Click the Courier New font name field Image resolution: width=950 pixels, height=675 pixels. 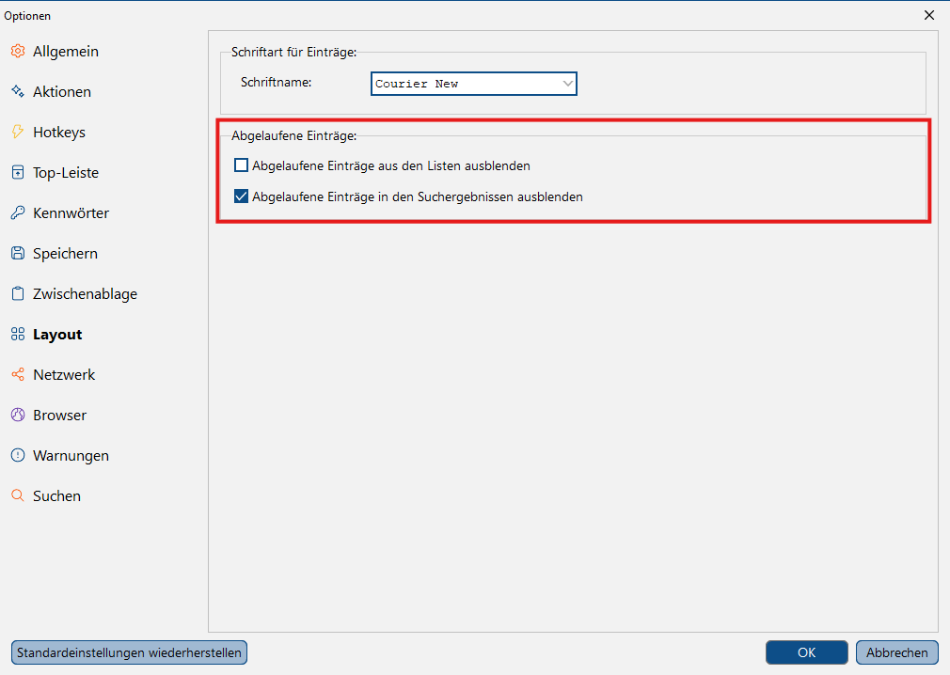coord(474,84)
